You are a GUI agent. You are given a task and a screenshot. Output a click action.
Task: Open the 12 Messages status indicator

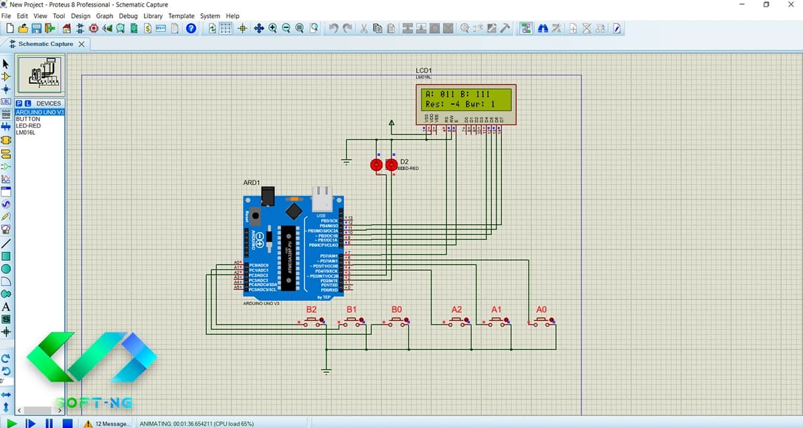tap(107, 423)
